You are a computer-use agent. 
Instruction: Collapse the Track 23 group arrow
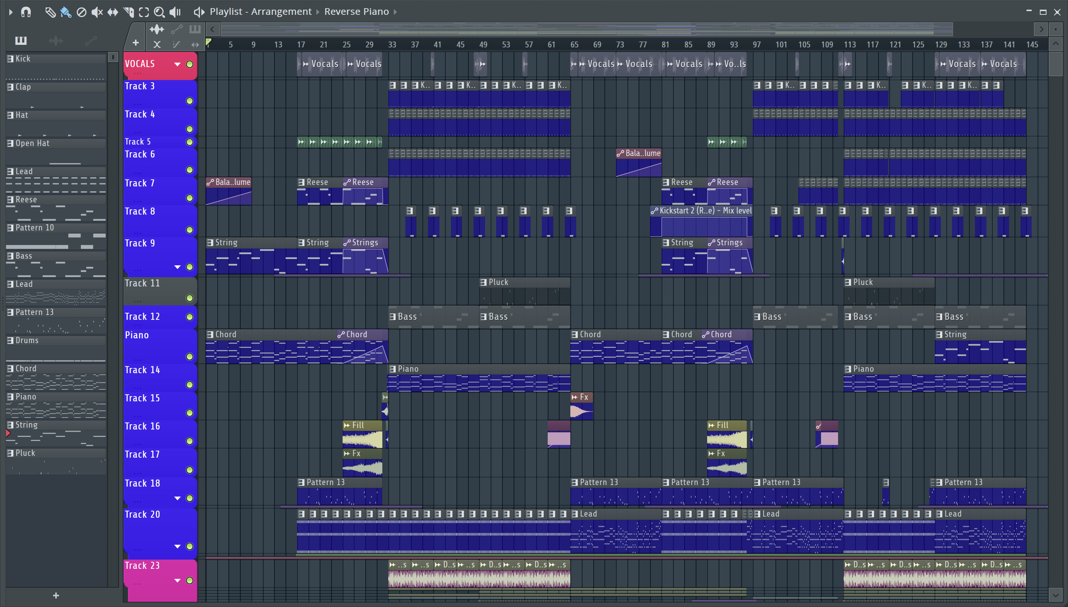(177, 580)
